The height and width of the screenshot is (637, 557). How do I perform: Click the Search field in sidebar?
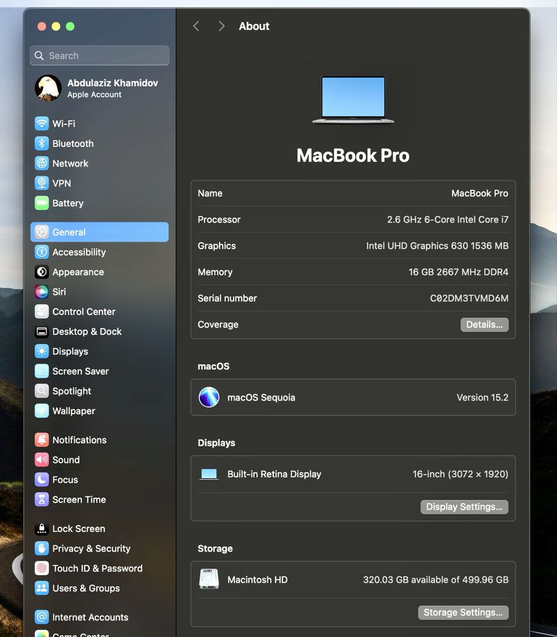coord(99,55)
